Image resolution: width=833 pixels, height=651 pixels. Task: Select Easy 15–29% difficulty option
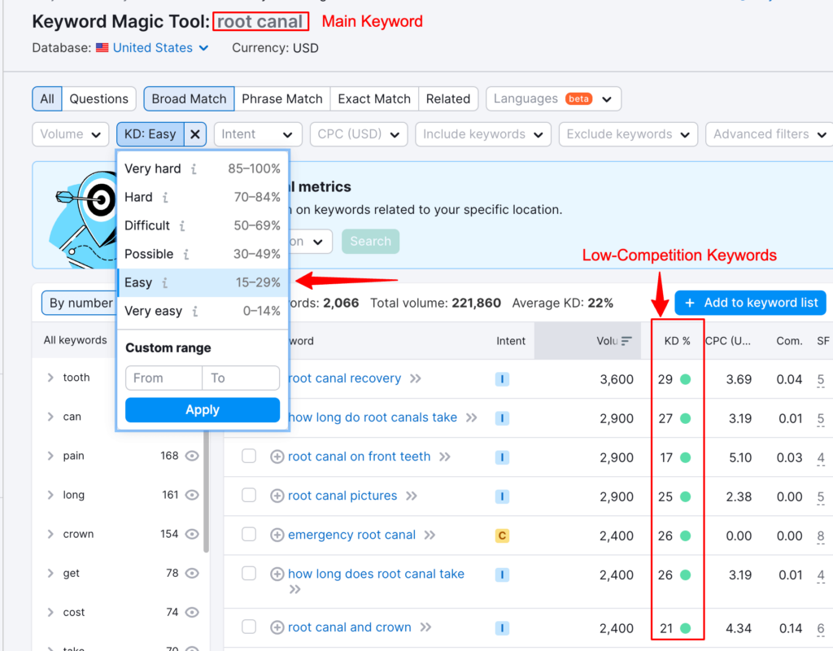click(x=203, y=282)
